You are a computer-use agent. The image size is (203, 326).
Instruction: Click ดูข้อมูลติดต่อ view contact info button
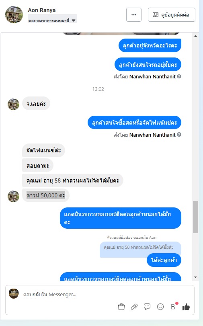(172, 14)
